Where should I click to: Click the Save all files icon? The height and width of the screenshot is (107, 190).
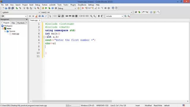pos(12,8)
